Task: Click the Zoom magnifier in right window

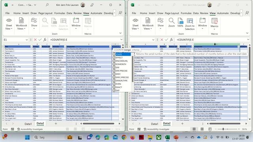Action: 172,22
